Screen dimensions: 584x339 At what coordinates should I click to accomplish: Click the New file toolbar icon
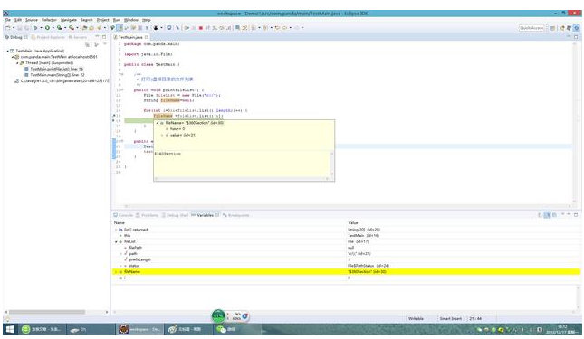click(x=8, y=28)
